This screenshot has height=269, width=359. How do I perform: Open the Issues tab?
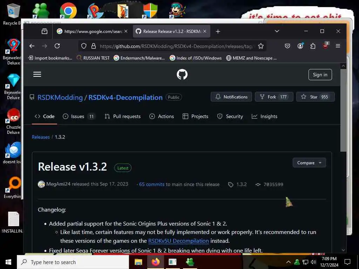point(79,116)
